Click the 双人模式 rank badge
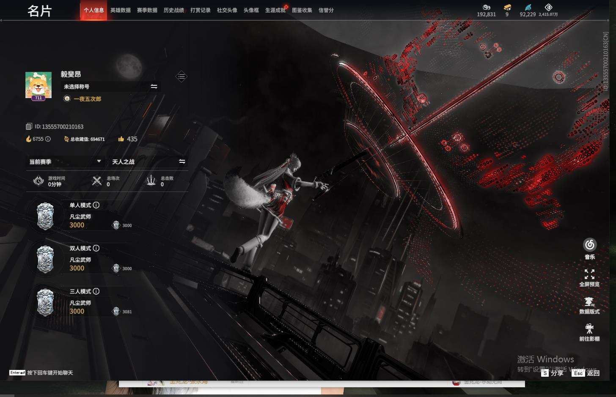 pos(45,259)
